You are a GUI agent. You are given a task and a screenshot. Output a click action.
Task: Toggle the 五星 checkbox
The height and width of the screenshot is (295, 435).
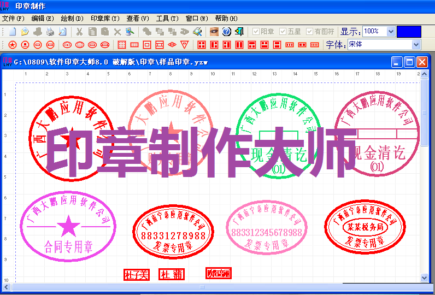pos(283,32)
